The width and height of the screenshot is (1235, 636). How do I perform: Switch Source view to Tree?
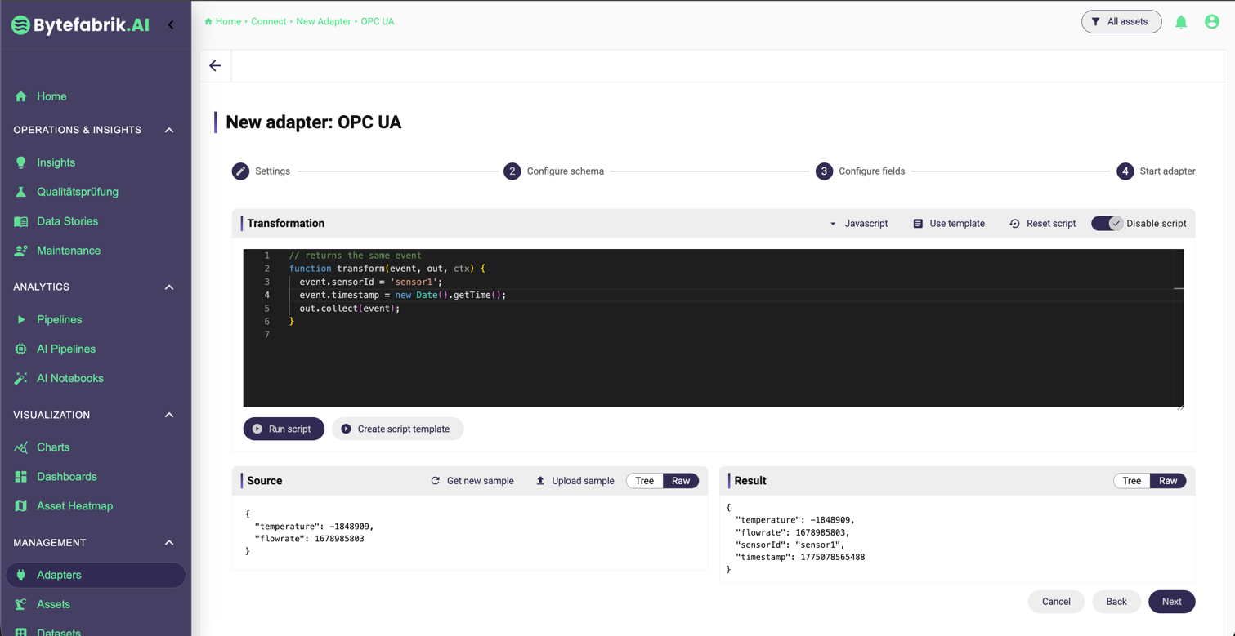tap(644, 481)
